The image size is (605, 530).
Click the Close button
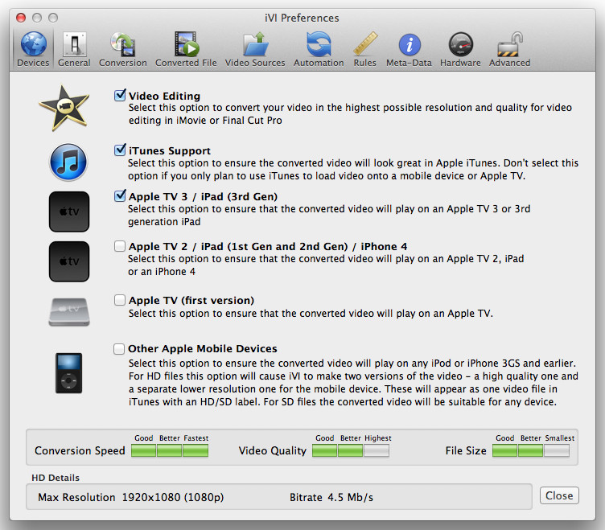[559, 495]
